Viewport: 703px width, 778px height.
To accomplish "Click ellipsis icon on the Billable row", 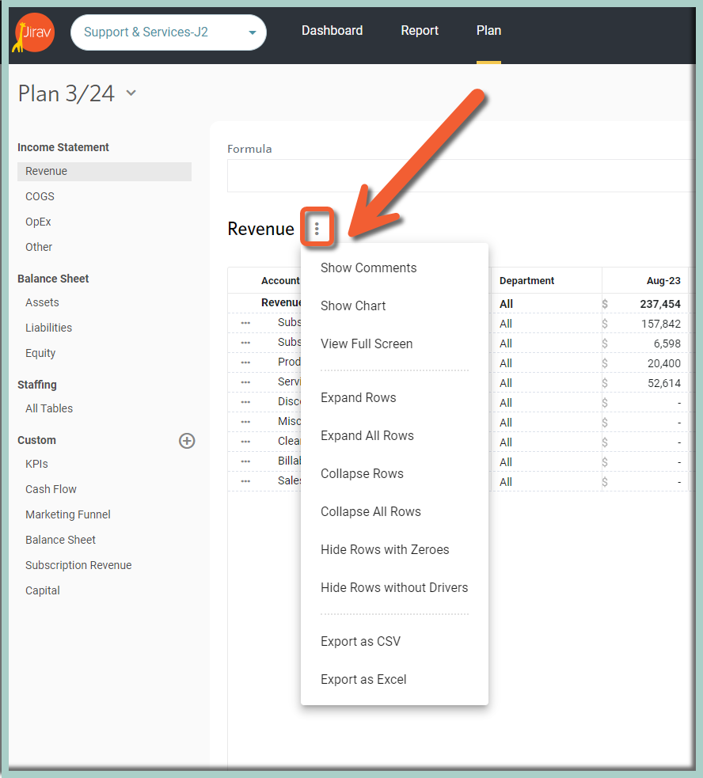I will point(245,461).
